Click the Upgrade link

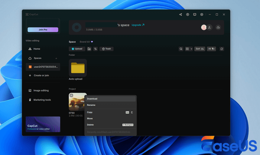(138, 25)
